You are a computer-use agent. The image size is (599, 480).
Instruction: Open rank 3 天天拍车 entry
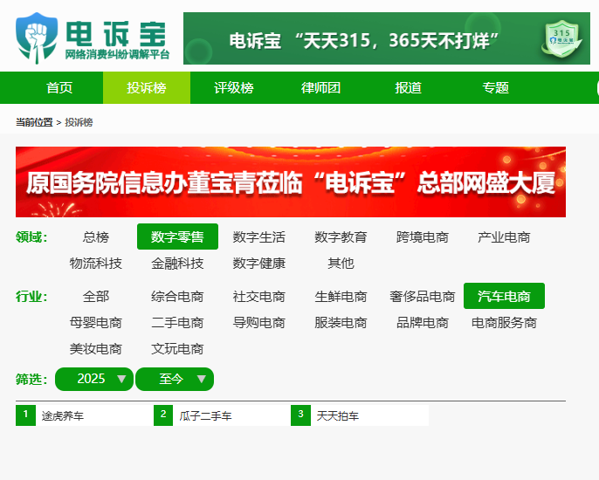click(360, 415)
